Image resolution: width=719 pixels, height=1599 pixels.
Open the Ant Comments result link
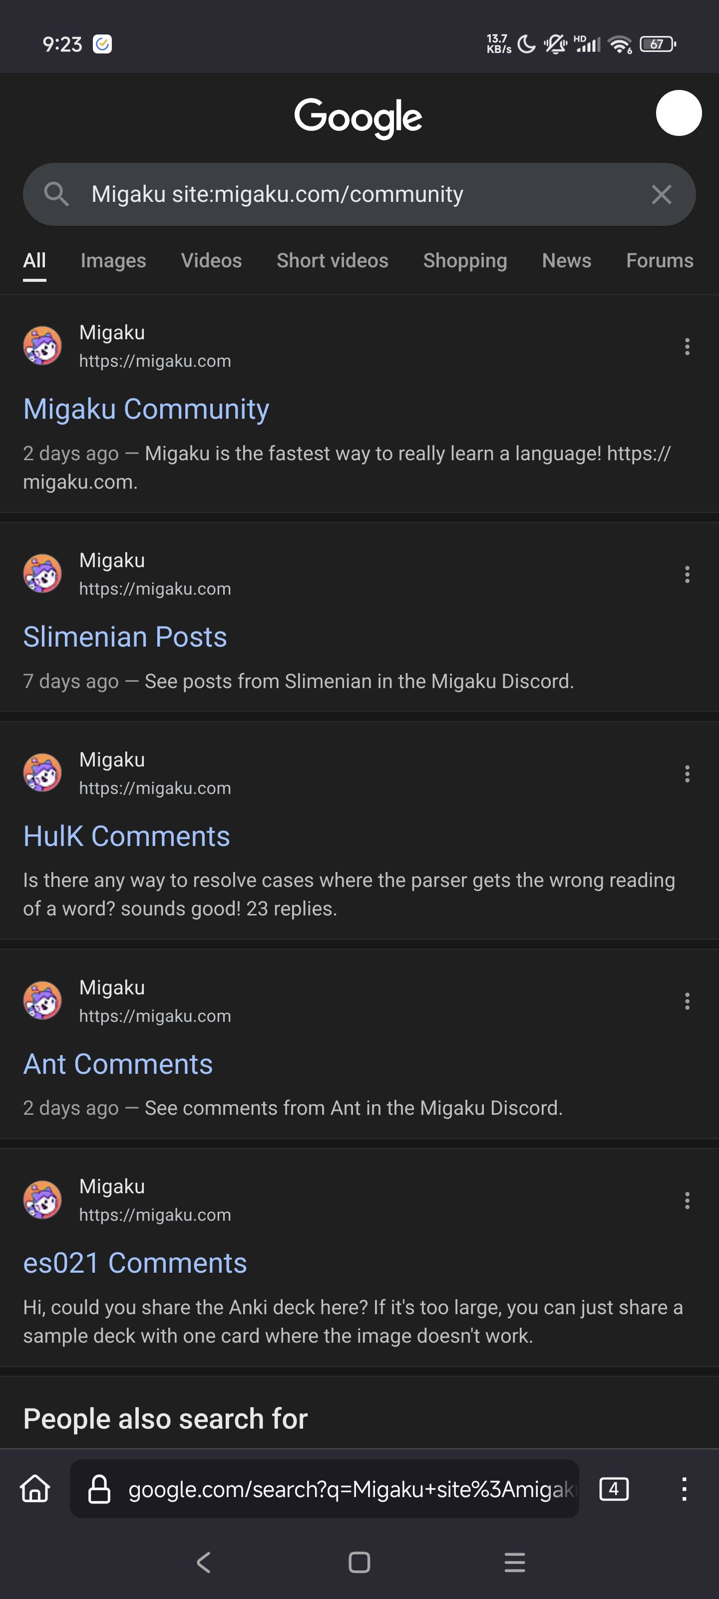pos(118,1064)
